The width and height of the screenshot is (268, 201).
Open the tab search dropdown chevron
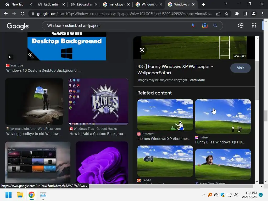tap(226, 4)
